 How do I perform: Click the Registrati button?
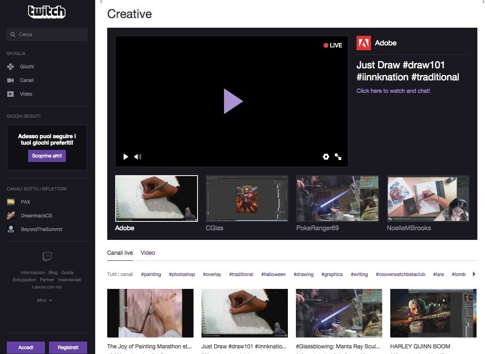[68, 348]
